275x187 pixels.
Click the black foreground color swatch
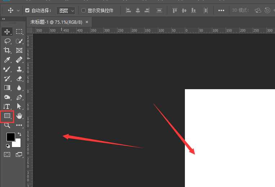tap(10, 137)
